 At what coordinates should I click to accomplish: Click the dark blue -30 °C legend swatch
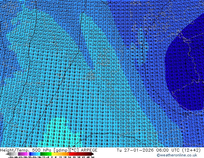click(x=30, y=154)
